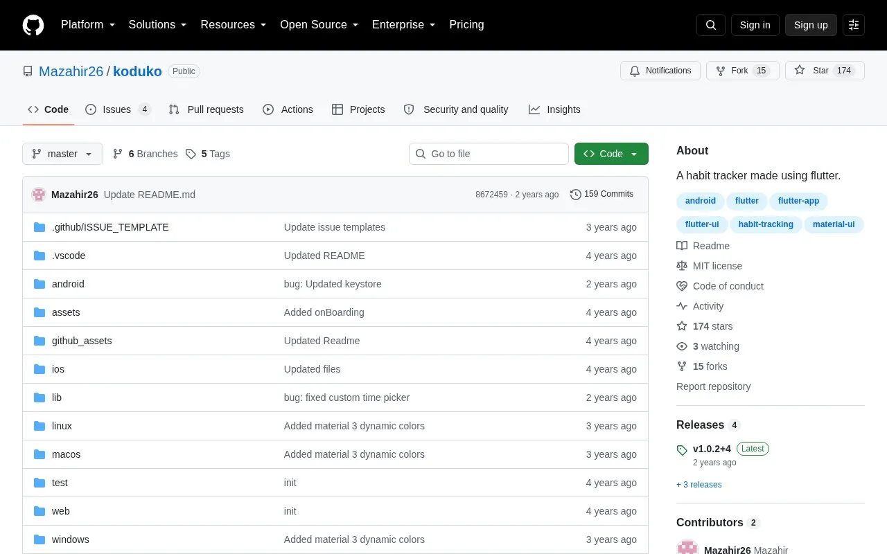Click the folder icon next to lib
Image resolution: width=887 pixels, height=554 pixels.
pos(39,397)
